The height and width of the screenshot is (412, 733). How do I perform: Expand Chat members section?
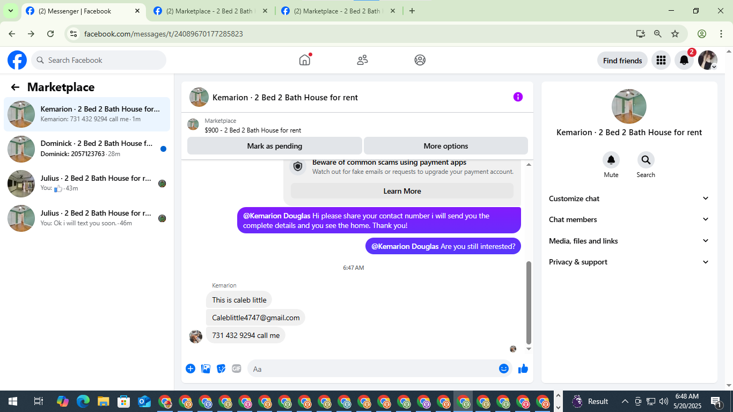coord(629,219)
